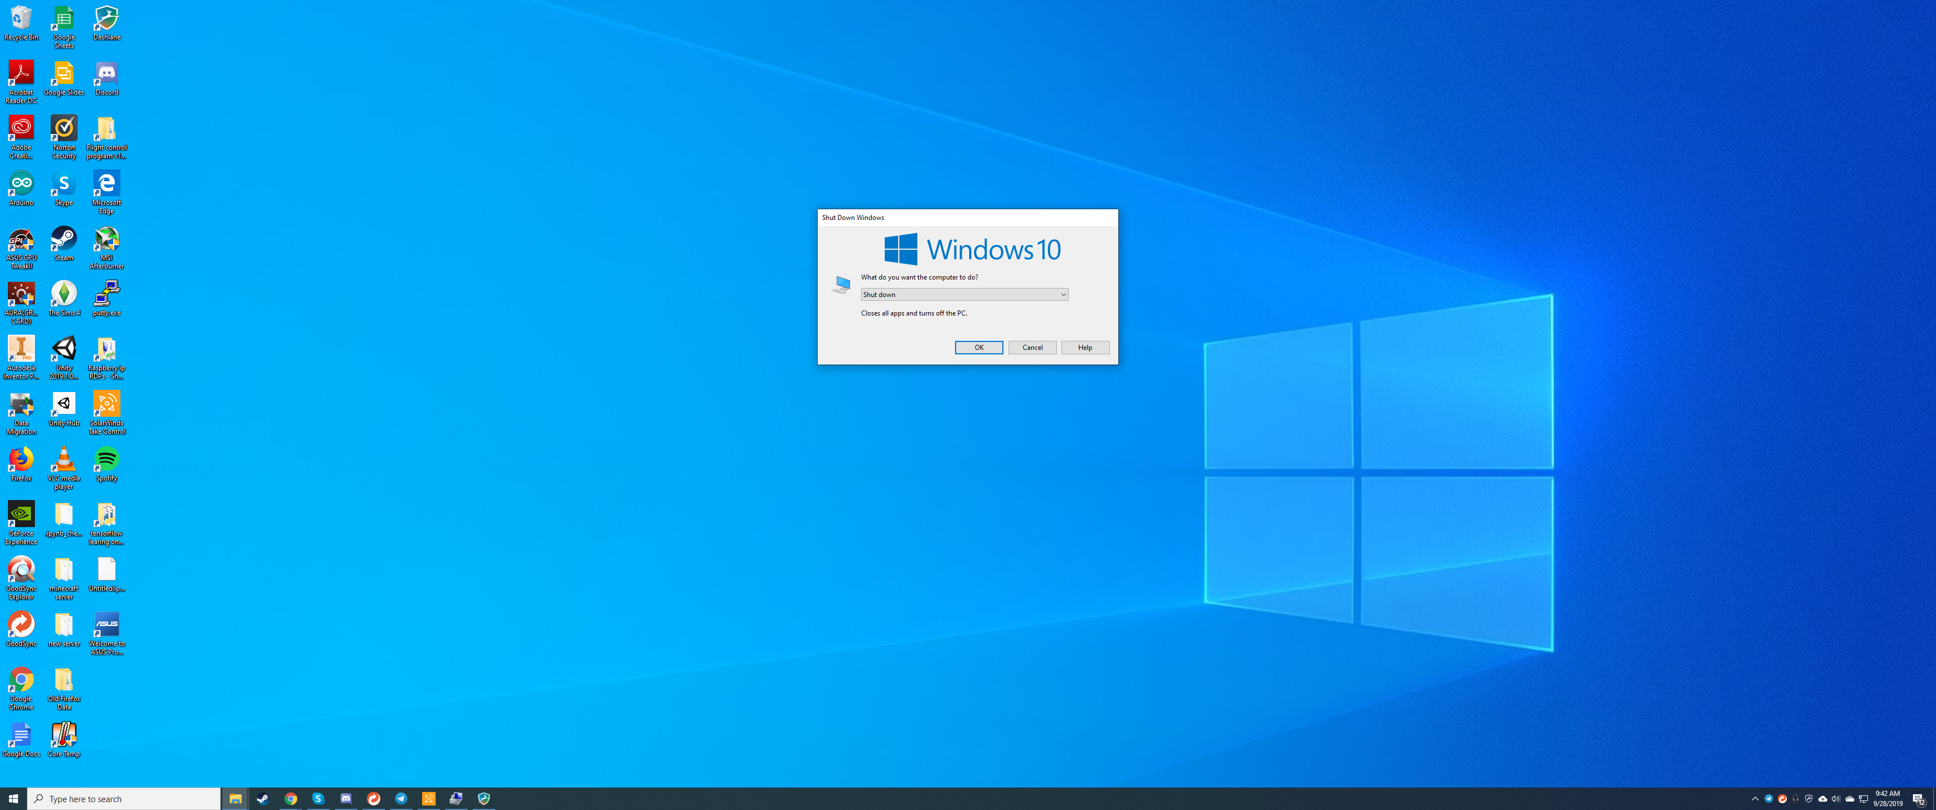Select the Old Firefox Data folder
Viewport: 1936px width, 810px height.
(64, 689)
